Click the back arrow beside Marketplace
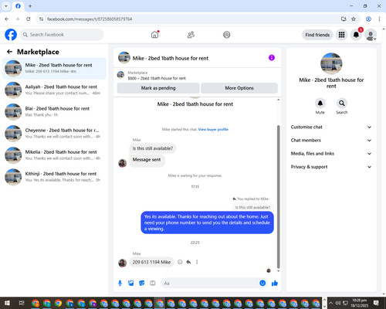Viewport: 386px width, 309px height. tap(9, 52)
